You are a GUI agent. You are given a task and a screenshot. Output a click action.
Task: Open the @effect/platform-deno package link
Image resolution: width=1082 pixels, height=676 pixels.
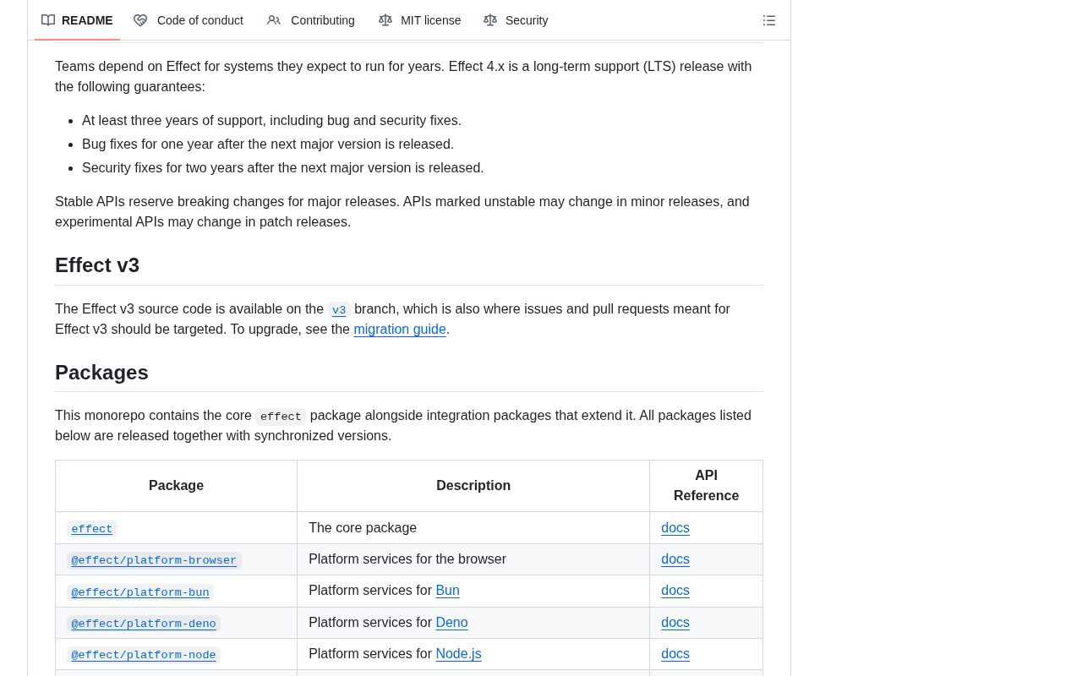click(x=144, y=624)
